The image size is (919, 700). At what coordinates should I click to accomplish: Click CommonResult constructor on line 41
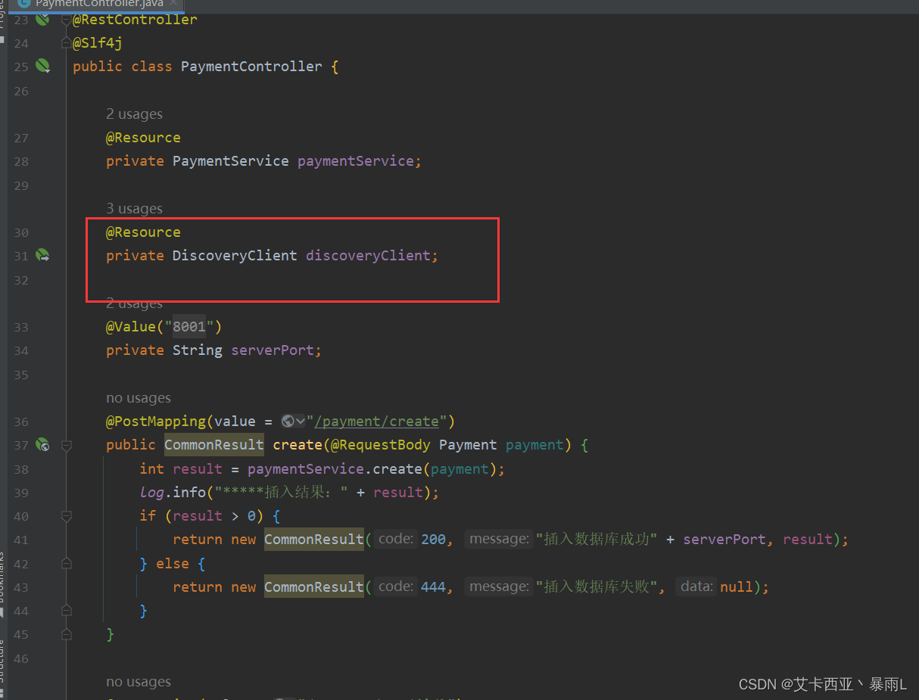[314, 540]
